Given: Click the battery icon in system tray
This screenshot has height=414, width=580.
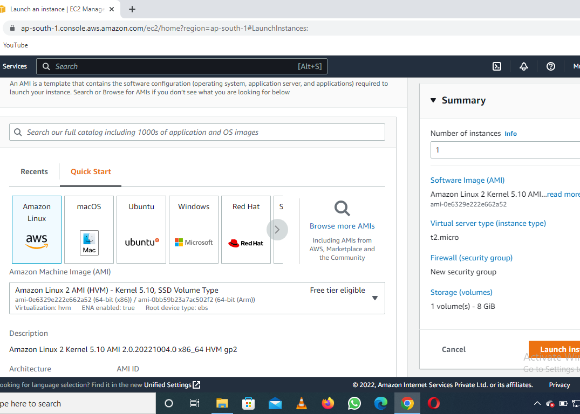Looking at the screenshot, I should (x=563, y=403).
